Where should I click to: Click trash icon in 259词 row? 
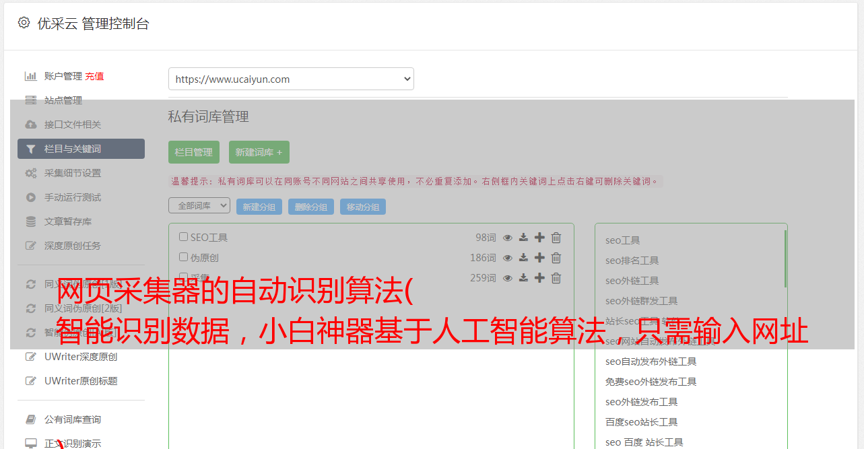click(556, 278)
